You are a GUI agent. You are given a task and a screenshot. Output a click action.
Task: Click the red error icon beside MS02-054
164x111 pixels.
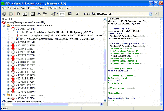[x=13, y=42]
